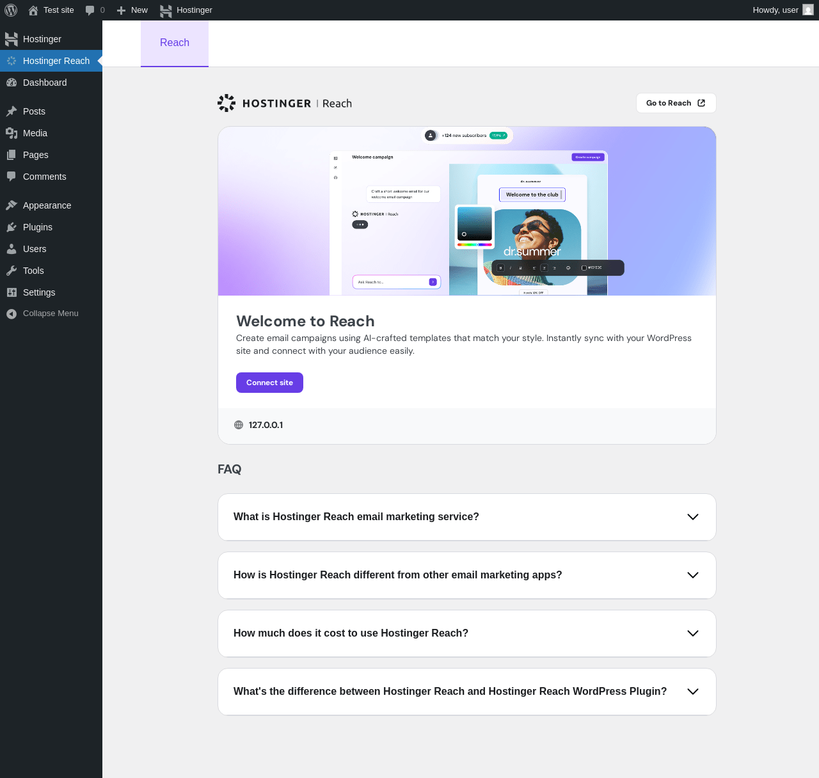Open the Pages menu item
Image resolution: width=819 pixels, height=778 pixels.
tap(51, 155)
